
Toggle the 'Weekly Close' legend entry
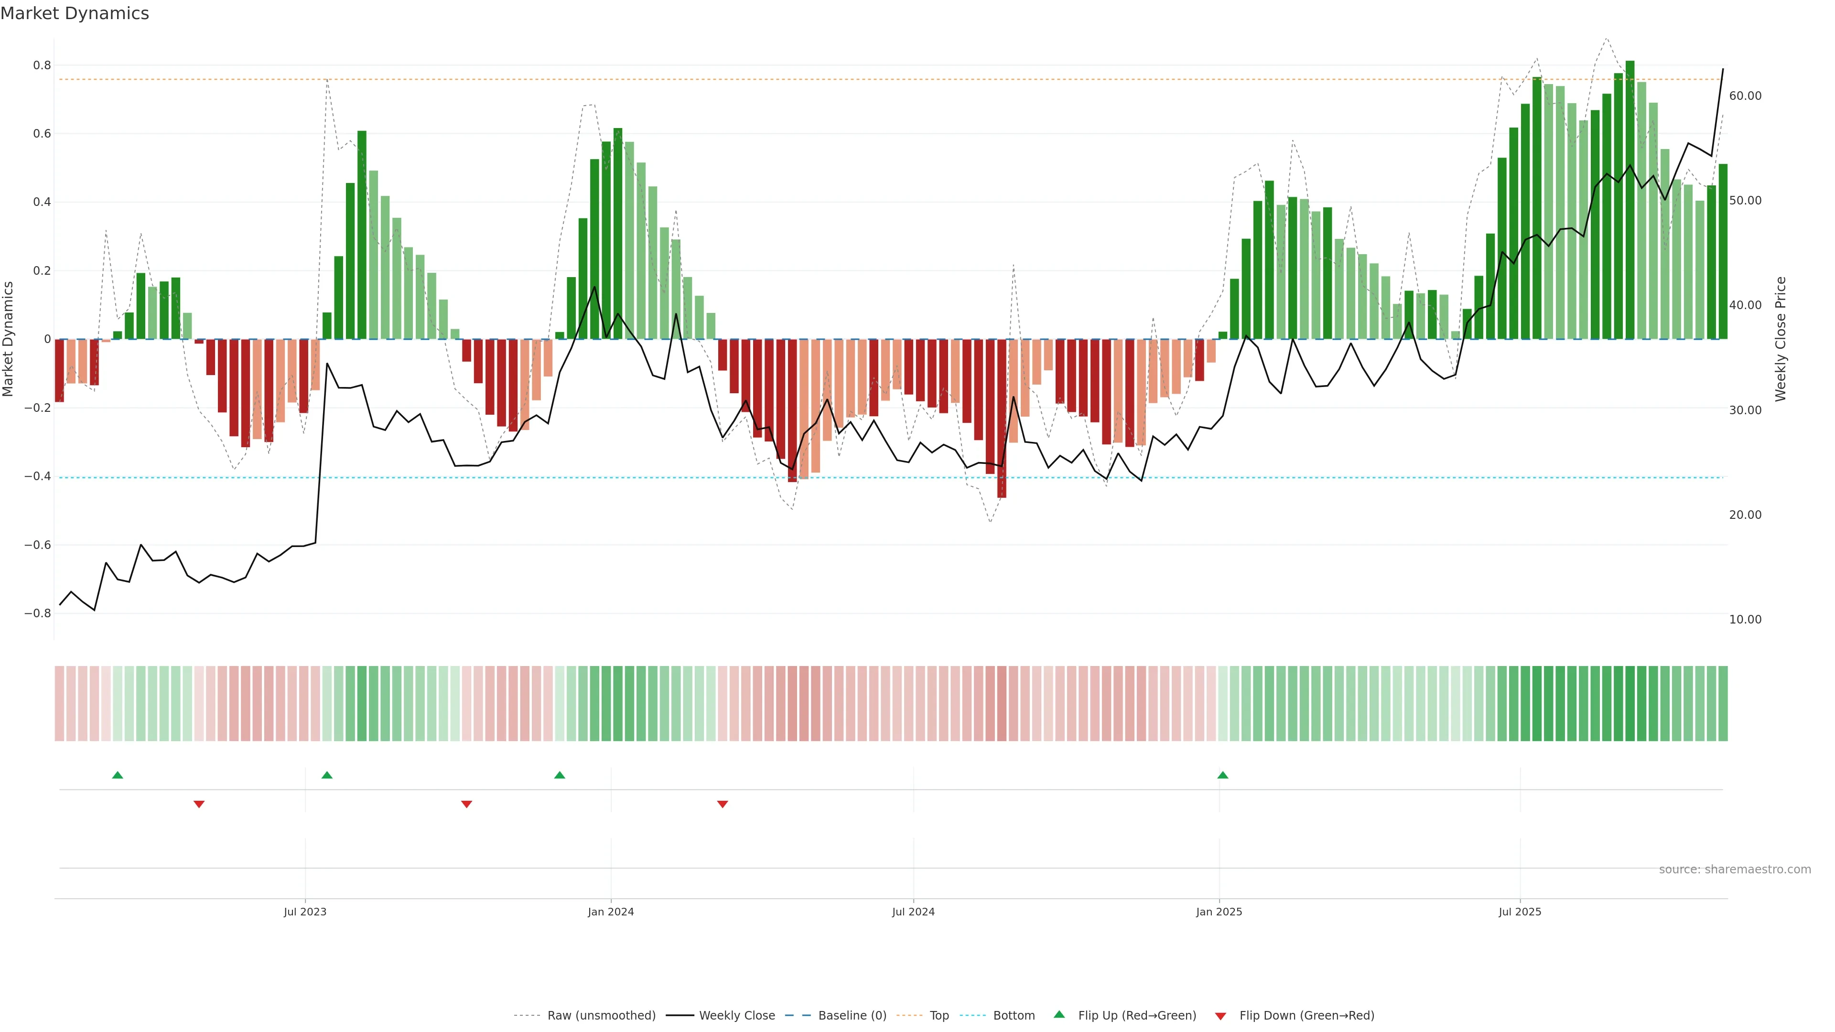(x=736, y=1016)
